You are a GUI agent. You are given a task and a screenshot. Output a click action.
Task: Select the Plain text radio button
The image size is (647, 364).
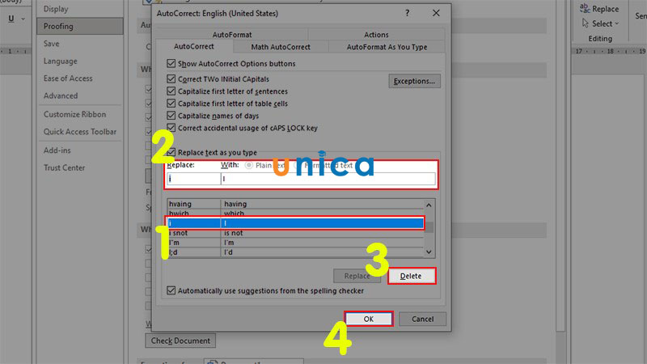248,165
